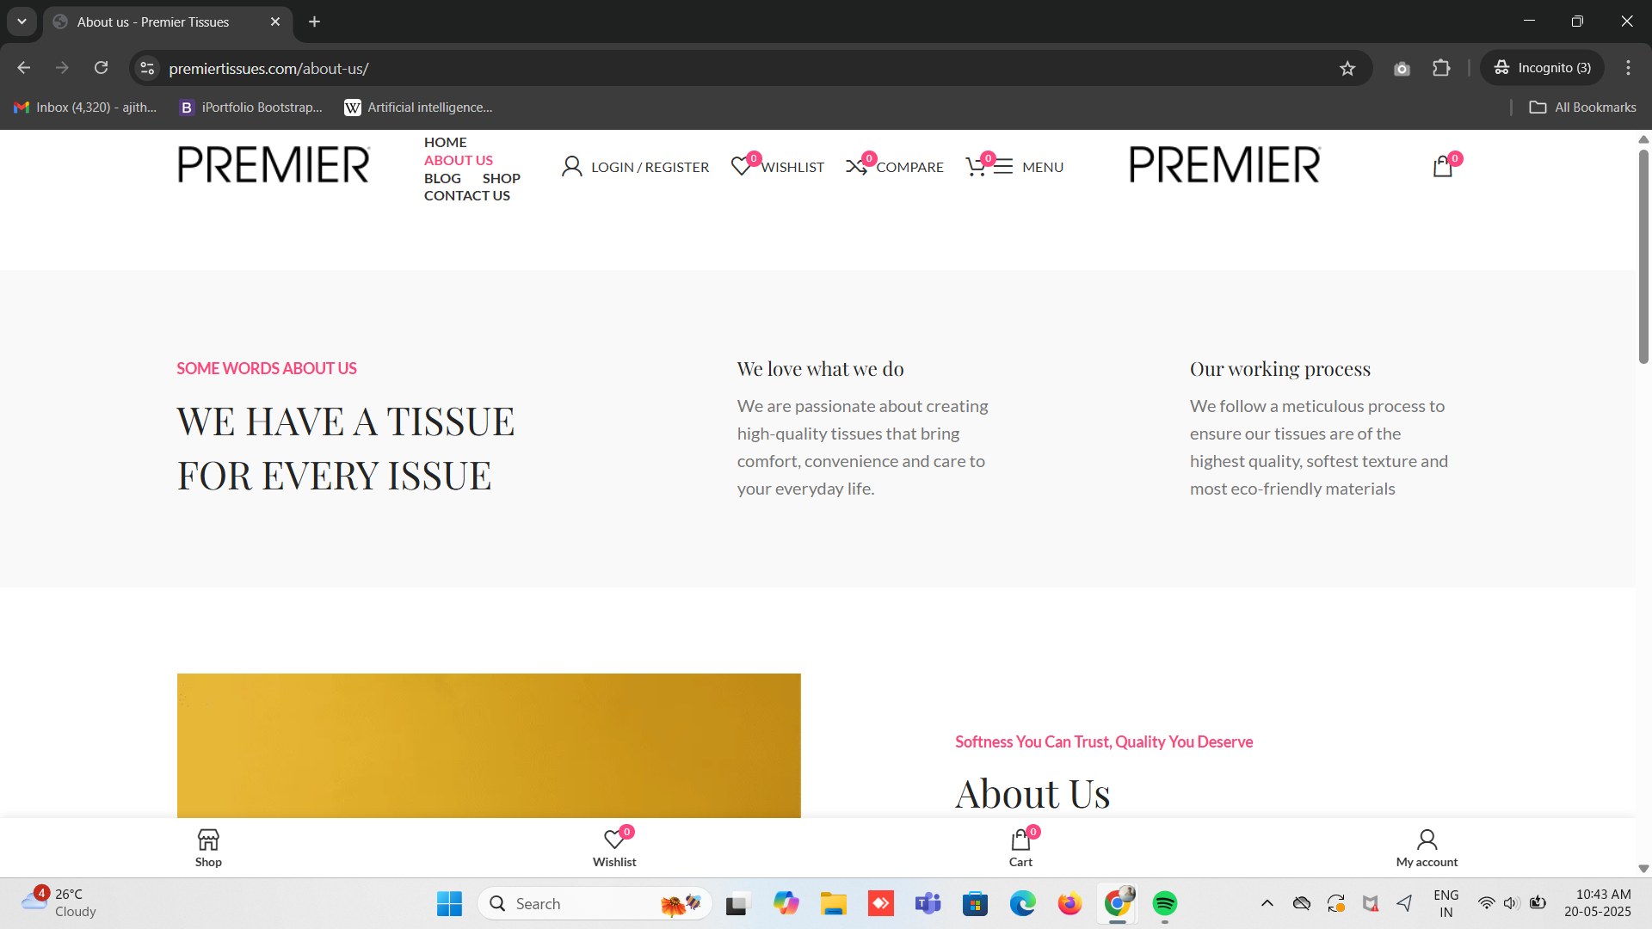Show hidden system tray icons chevron
1652x929 pixels.
(x=1267, y=903)
